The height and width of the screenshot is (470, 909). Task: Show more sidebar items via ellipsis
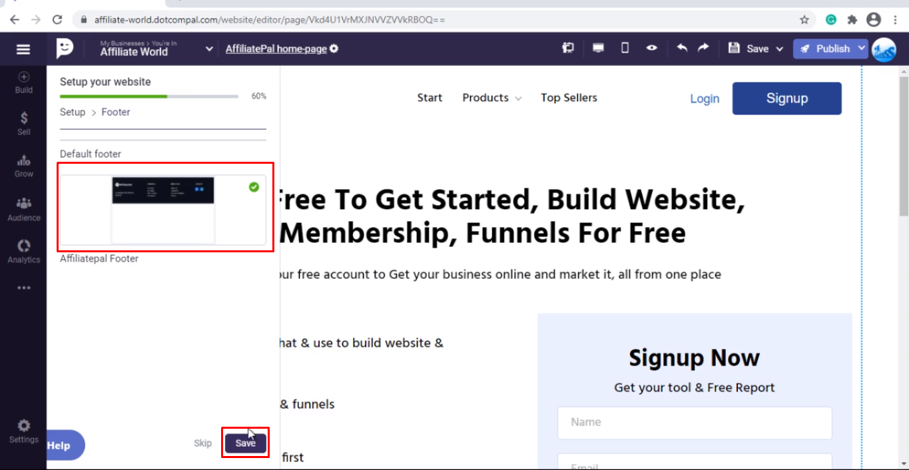[24, 288]
